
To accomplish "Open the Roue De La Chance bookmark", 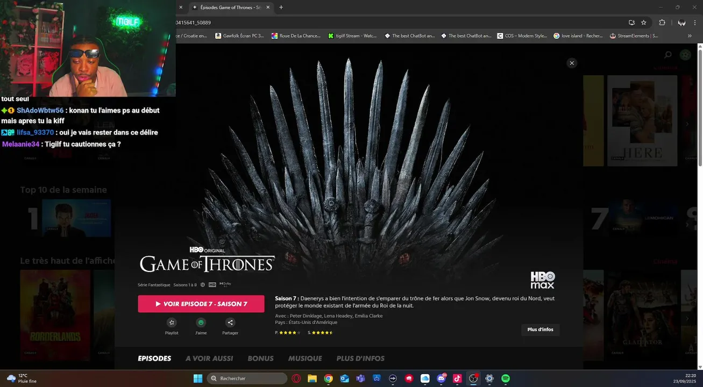I will 295,36.
